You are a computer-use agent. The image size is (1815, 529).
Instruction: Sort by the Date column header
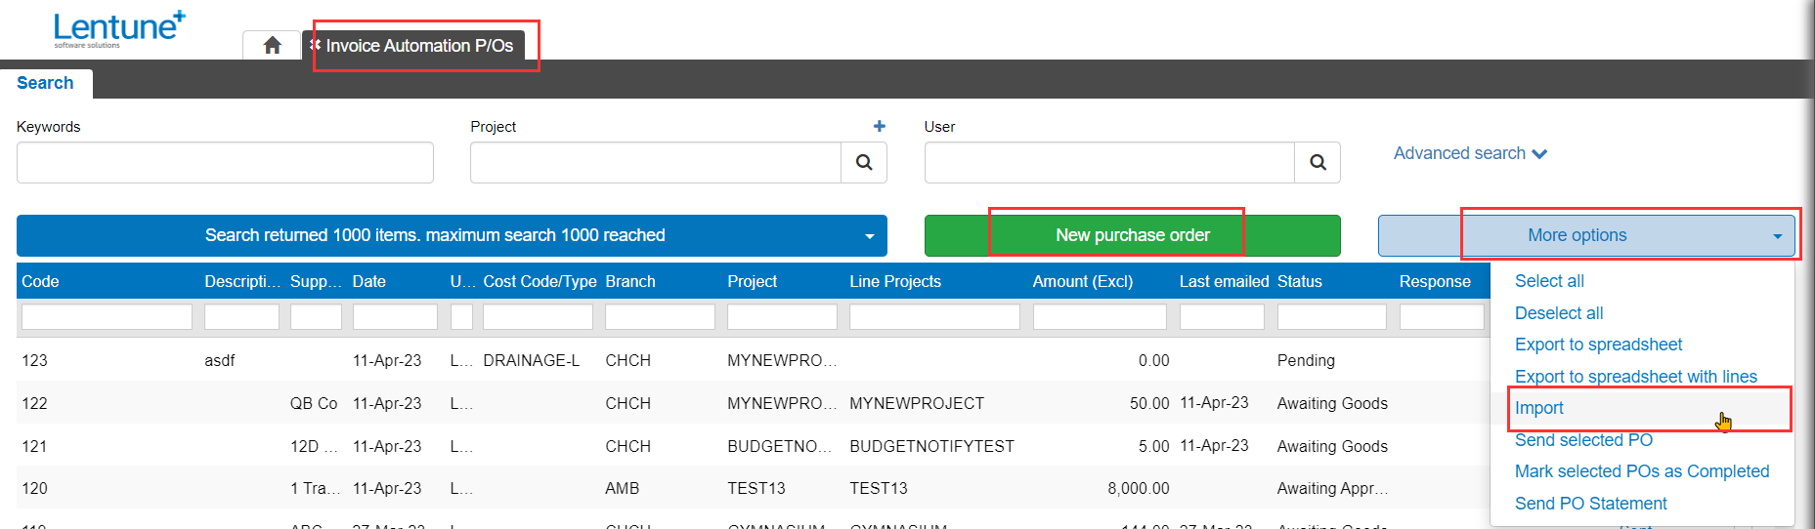click(368, 281)
